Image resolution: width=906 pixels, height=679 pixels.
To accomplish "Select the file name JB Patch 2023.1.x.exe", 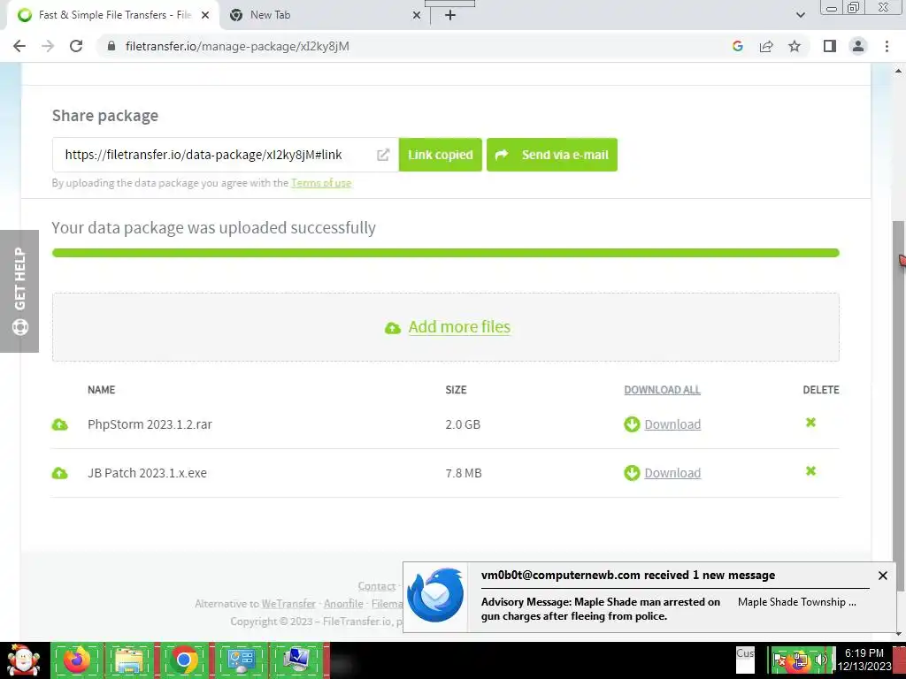I will (x=147, y=473).
